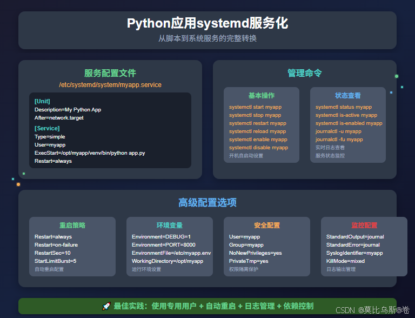Select the title 'Python应用systemd服务化'
415x318 pixels.
(207, 23)
